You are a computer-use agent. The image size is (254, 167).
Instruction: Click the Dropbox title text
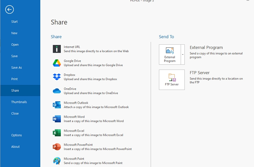pos(70,75)
